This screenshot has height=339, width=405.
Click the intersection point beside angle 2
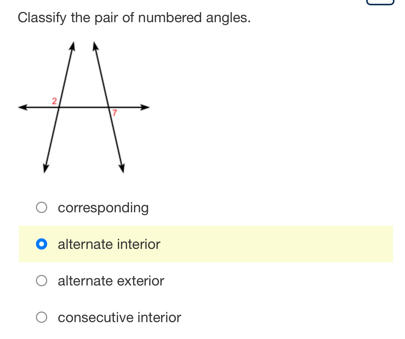click(59, 107)
